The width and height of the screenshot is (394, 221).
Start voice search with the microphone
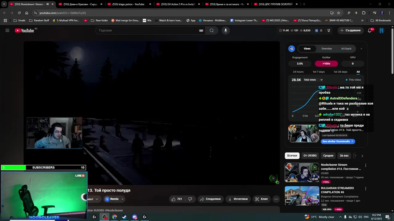(226, 30)
